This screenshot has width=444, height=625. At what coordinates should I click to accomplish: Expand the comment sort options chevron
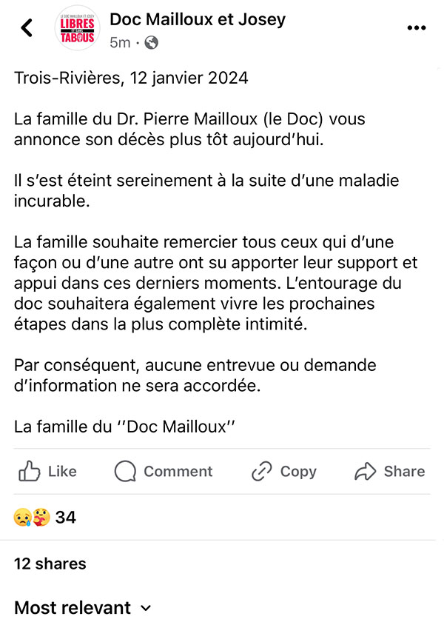click(145, 609)
